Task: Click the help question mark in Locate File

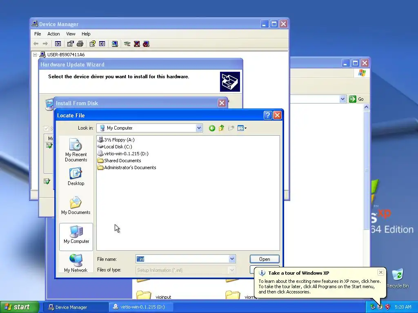Action: click(x=268, y=115)
